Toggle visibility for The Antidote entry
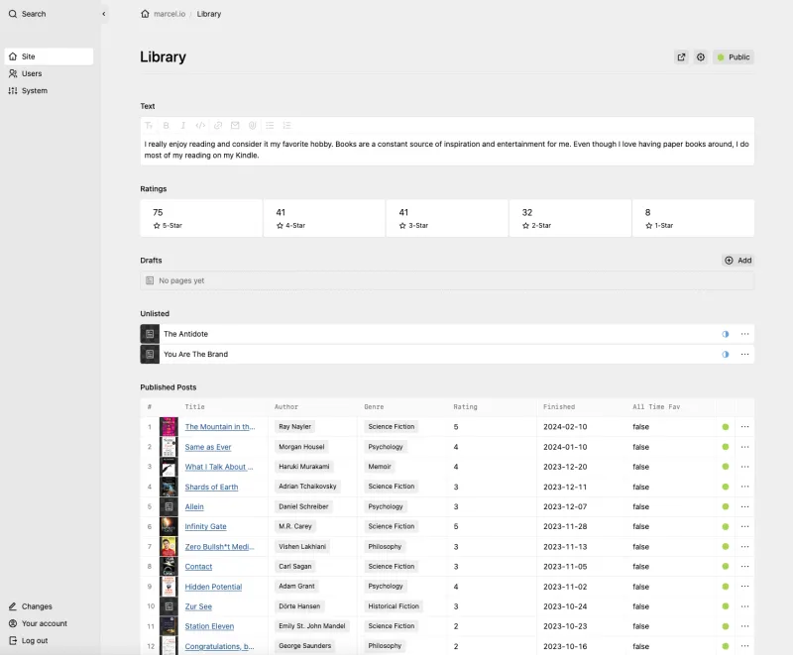This screenshot has width=793, height=655. pyautogui.click(x=726, y=334)
